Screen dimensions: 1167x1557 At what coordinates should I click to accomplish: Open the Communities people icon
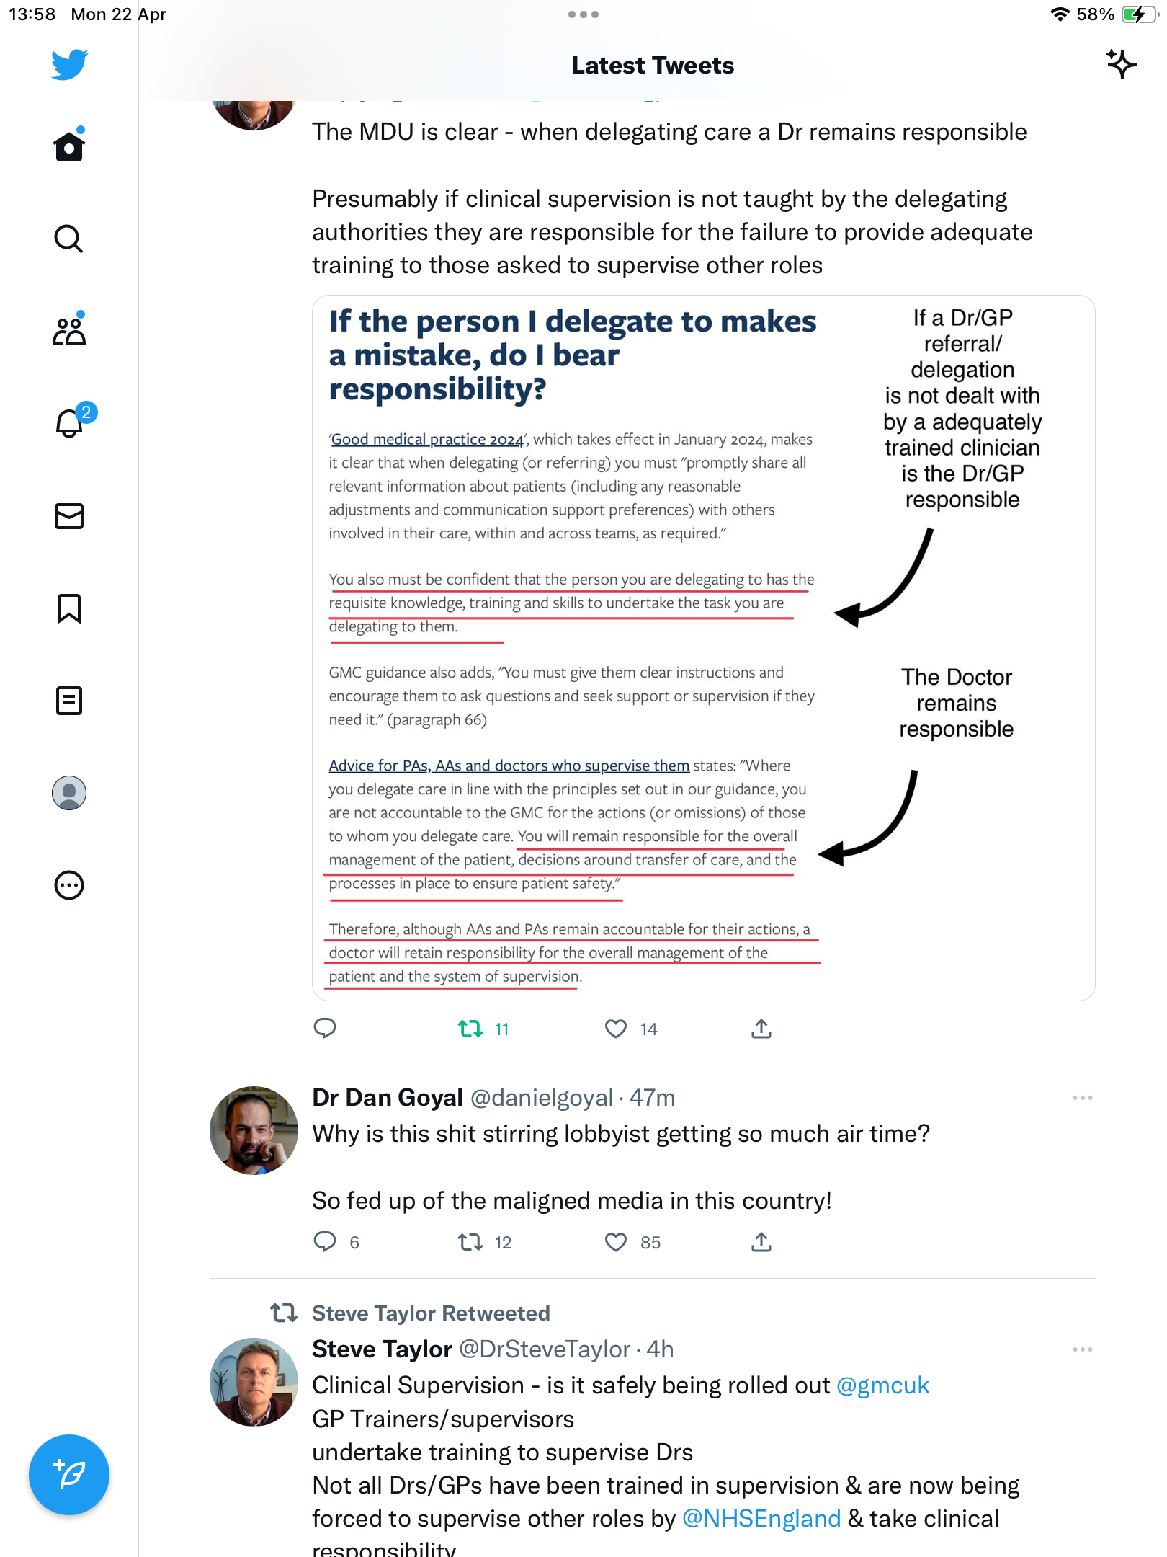pos(69,331)
